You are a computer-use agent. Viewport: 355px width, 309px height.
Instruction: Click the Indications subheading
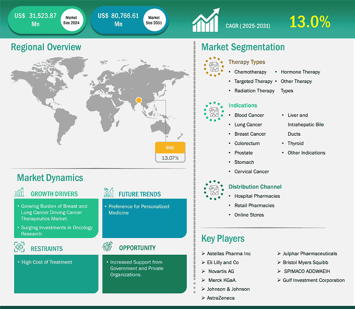[243, 105]
